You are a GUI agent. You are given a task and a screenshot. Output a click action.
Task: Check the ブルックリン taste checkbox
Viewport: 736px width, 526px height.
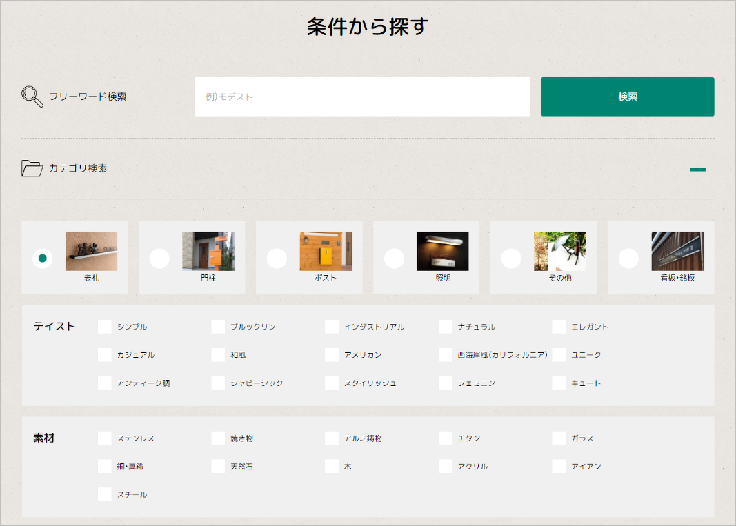[x=218, y=327]
